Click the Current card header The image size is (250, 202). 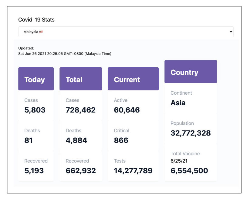click(133, 79)
